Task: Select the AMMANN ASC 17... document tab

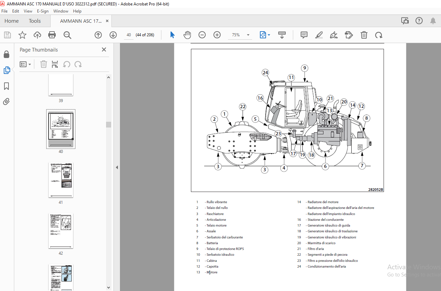Action: point(81,21)
